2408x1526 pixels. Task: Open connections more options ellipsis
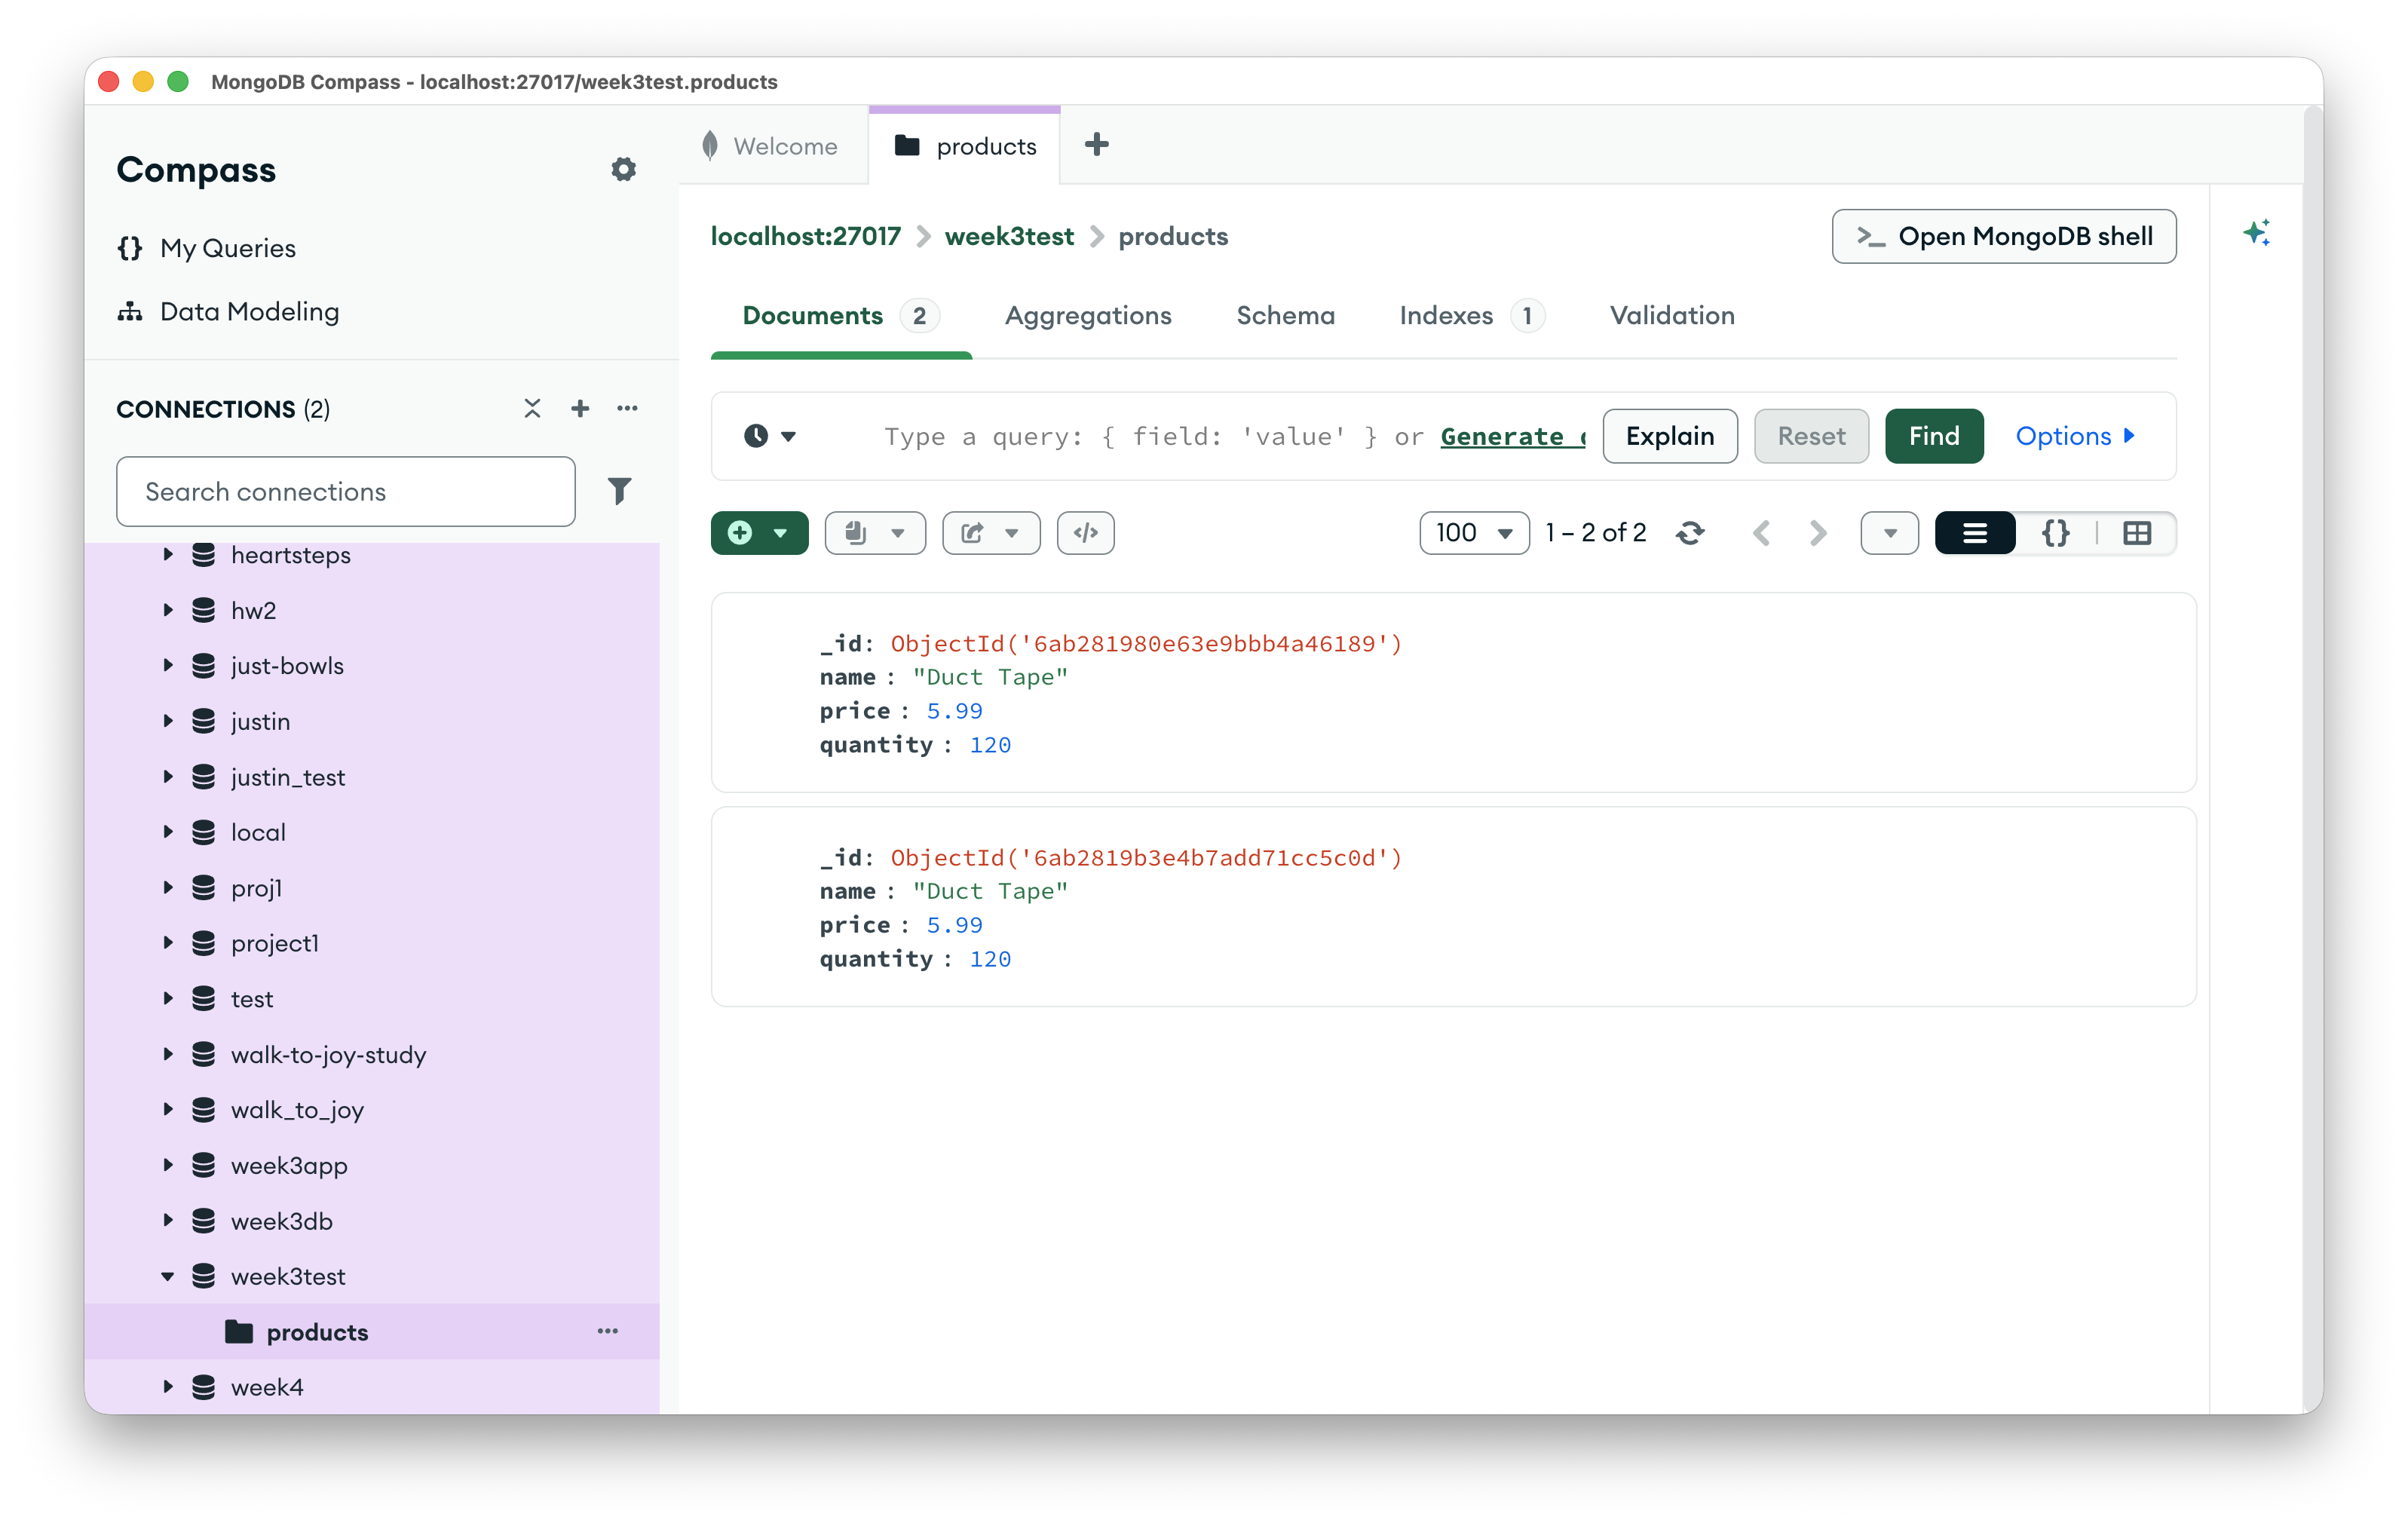(x=627, y=408)
